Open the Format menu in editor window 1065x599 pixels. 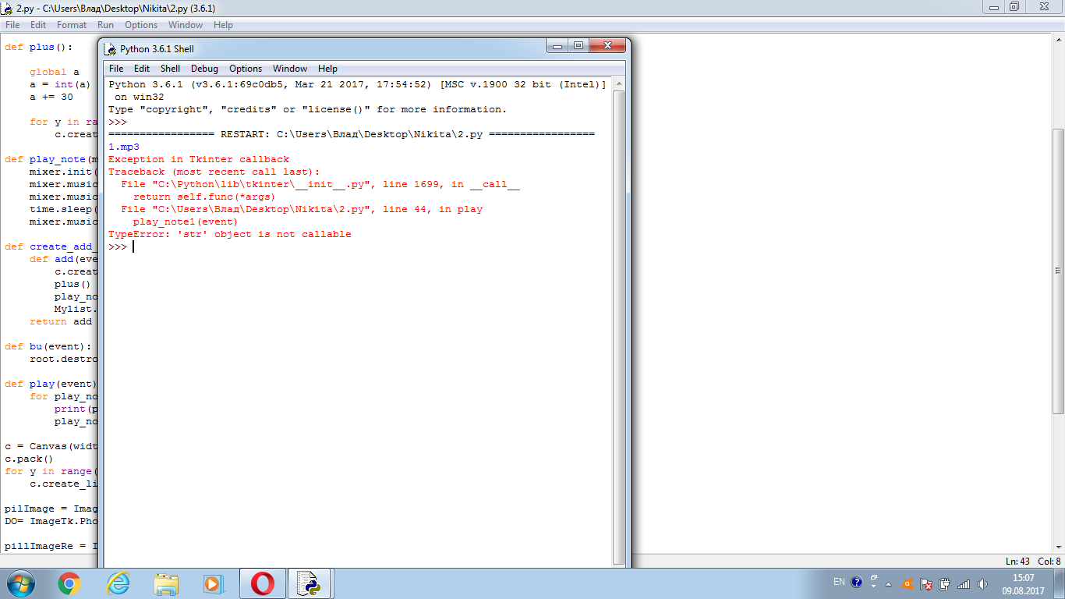[x=72, y=25]
